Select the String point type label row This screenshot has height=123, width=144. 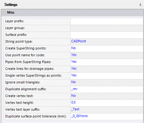point(37,42)
